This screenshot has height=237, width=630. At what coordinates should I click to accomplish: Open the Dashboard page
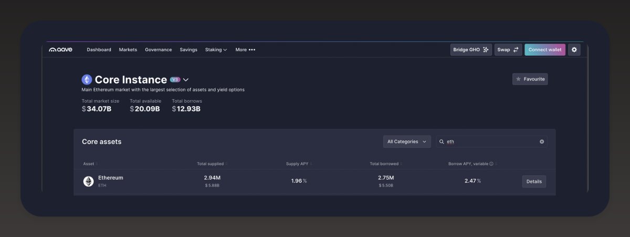99,50
